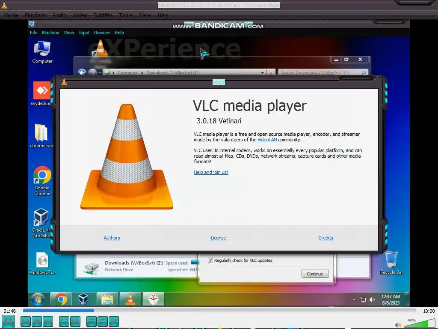This screenshot has width=438, height=329.
Task: Click the total time 10:00 label
Action: (x=429, y=311)
